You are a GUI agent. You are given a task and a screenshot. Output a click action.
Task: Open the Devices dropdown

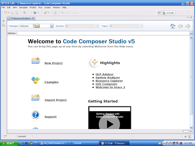point(97,26)
